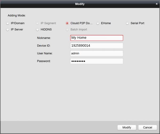Pick the EHome adding mode
This screenshot has height=134, width=160.
point(98,23)
